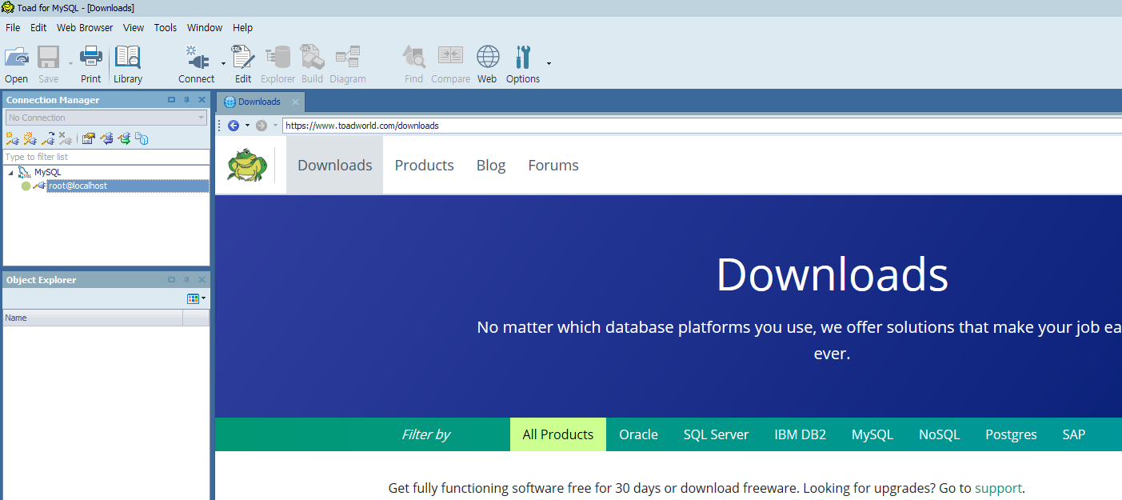Screen dimensions: 1122x500
Task: Open the View menu
Action: coord(134,27)
